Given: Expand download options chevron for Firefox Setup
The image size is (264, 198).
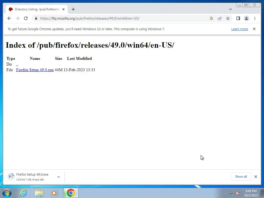Looking at the screenshot, I should point(59,177).
